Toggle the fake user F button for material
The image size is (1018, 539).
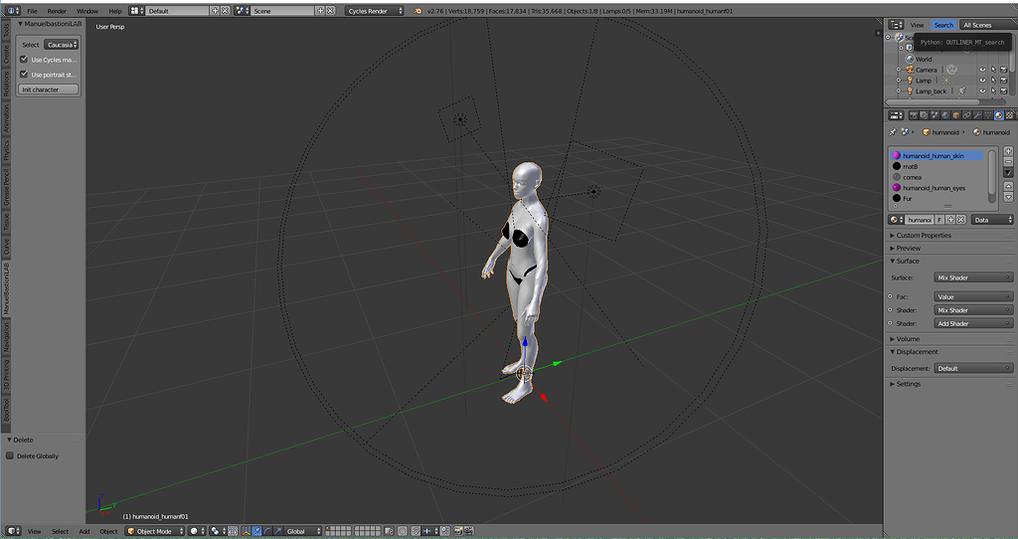pyautogui.click(x=939, y=220)
